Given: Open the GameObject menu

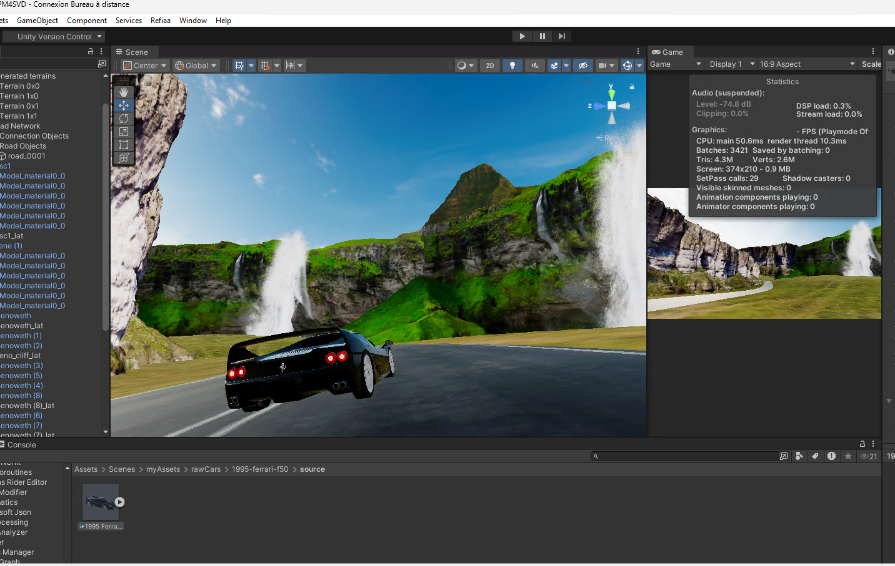Looking at the screenshot, I should coord(37,21).
